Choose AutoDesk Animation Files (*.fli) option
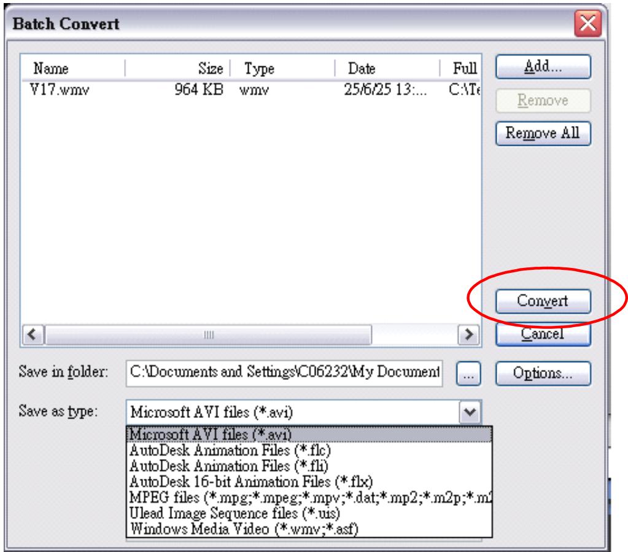Viewport: 628px width, 552px height. 309,466
